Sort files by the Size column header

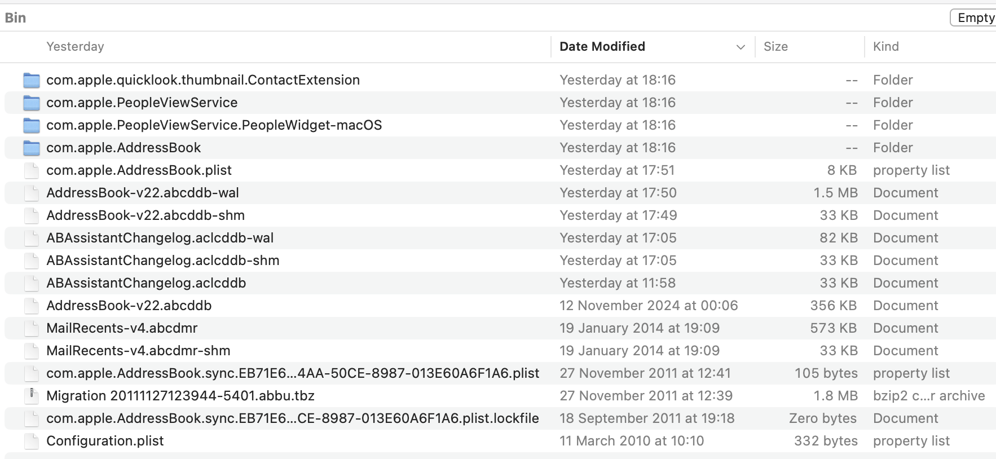click(775, 47)
